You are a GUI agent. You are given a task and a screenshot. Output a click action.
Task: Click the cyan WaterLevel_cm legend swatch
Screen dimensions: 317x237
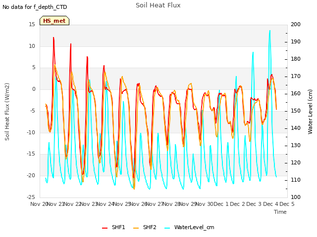167,228
